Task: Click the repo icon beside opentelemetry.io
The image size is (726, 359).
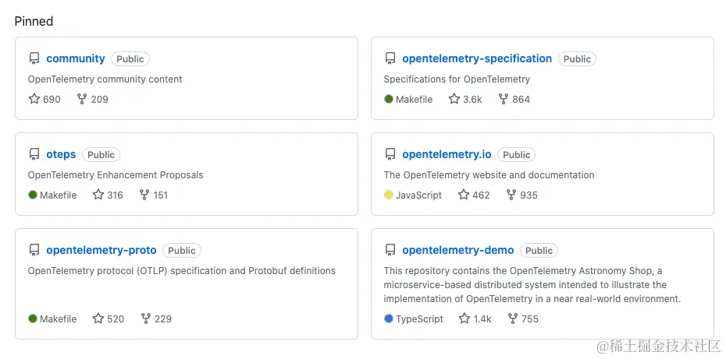Action: (390, 154)
